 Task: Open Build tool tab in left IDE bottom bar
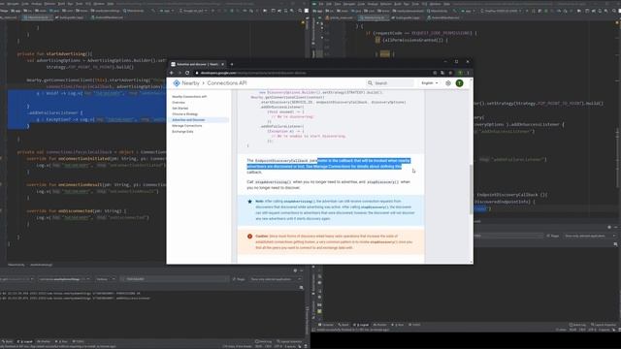tap(8, 341)
